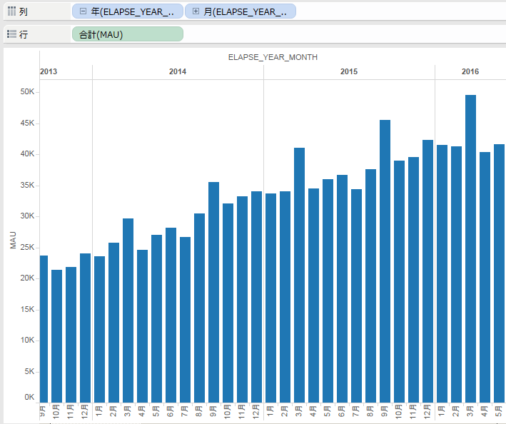Select the June 2015 bar
The image size is (506, 424).
[x=342, y=289]
